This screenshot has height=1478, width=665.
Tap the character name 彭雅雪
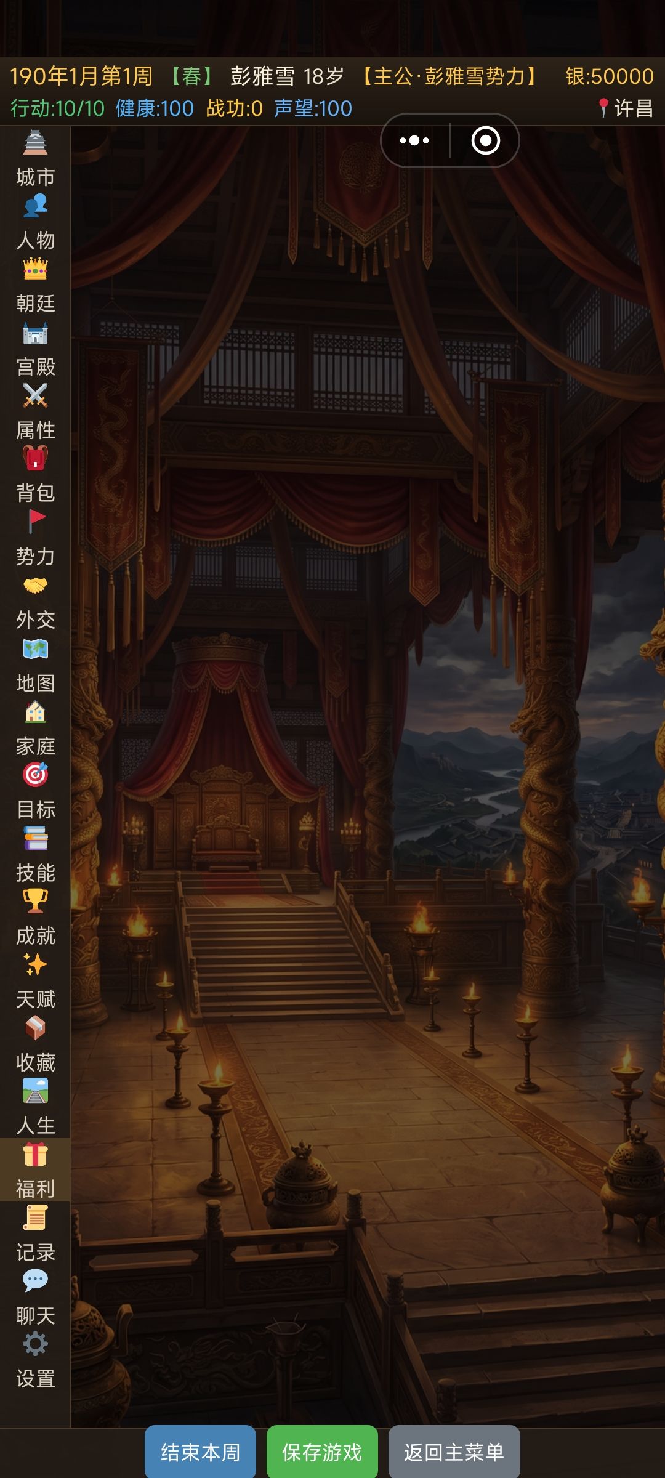coord(263,76)
